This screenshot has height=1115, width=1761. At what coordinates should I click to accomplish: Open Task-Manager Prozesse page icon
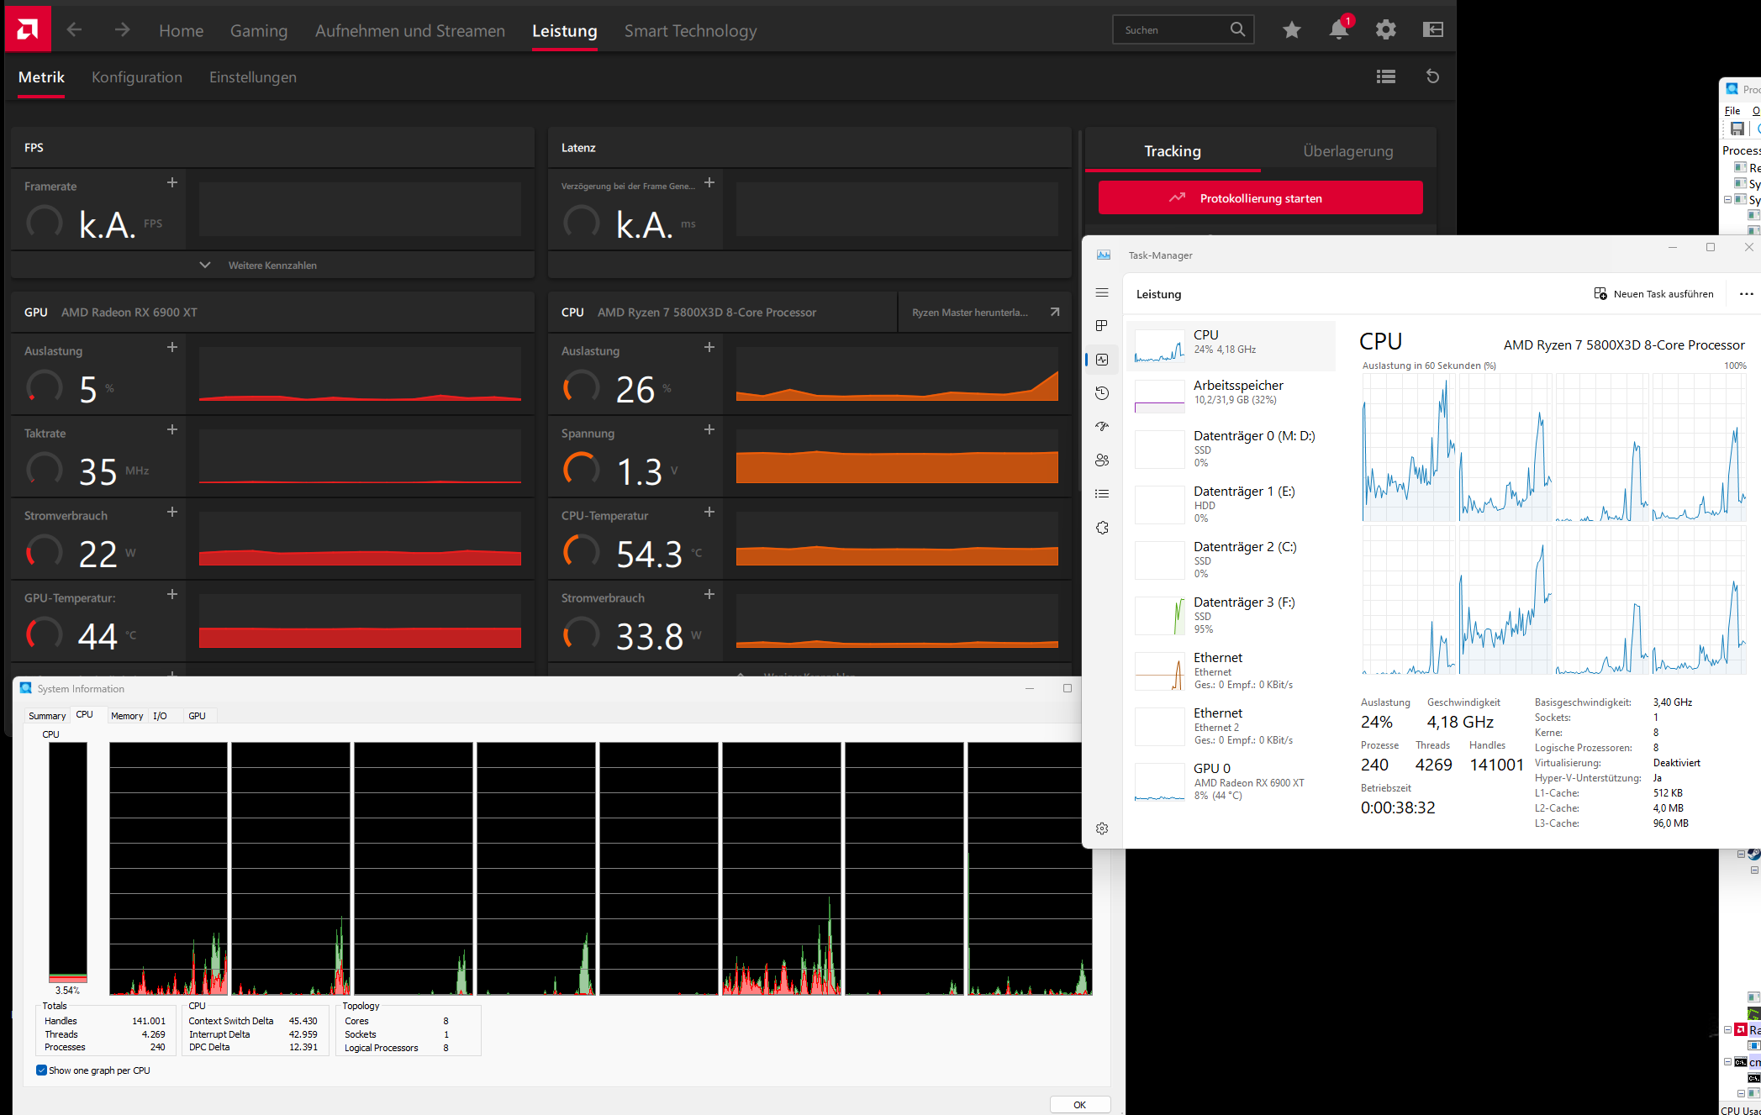1102,326
